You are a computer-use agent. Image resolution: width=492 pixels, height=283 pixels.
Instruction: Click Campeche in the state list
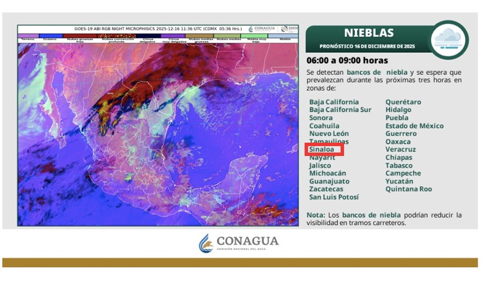click(403, 173)
